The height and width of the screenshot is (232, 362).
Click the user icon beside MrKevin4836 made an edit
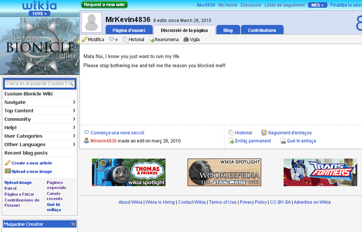(87, 141)
